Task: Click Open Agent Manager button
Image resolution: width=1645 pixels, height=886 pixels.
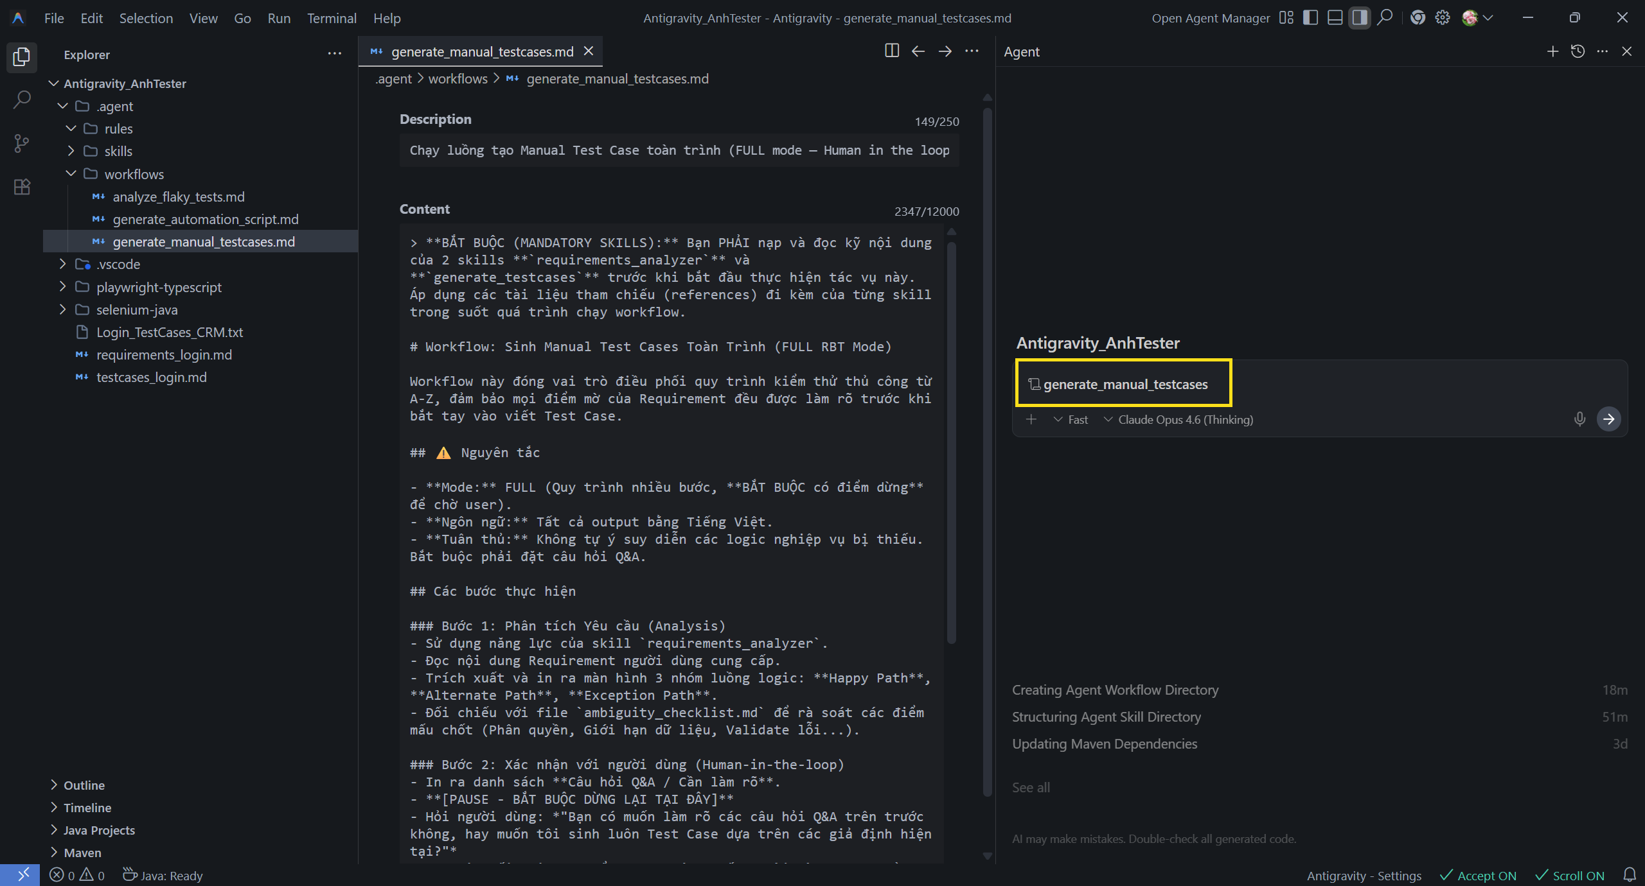Action: point(1211,18)
